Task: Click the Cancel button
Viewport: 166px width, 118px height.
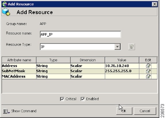Action: point(145,111)
